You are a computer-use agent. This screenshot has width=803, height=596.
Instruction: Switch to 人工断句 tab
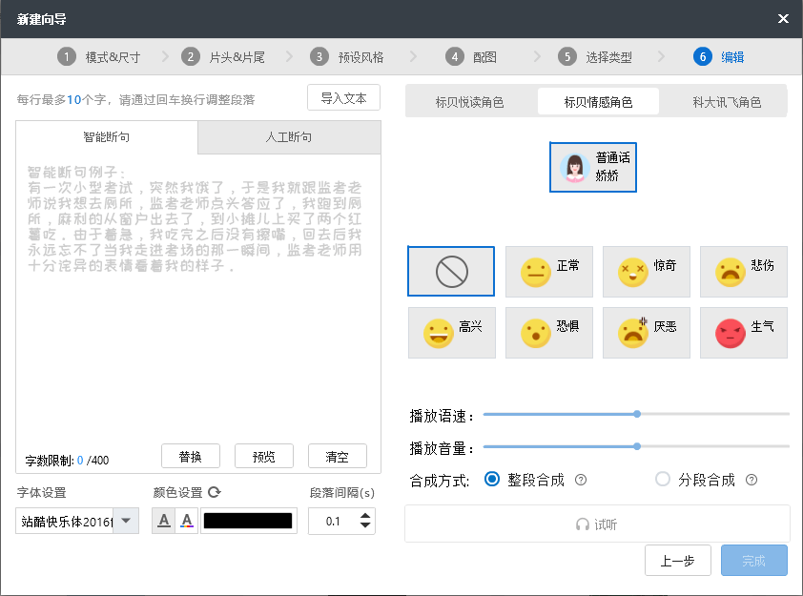(x=289, y=136)
